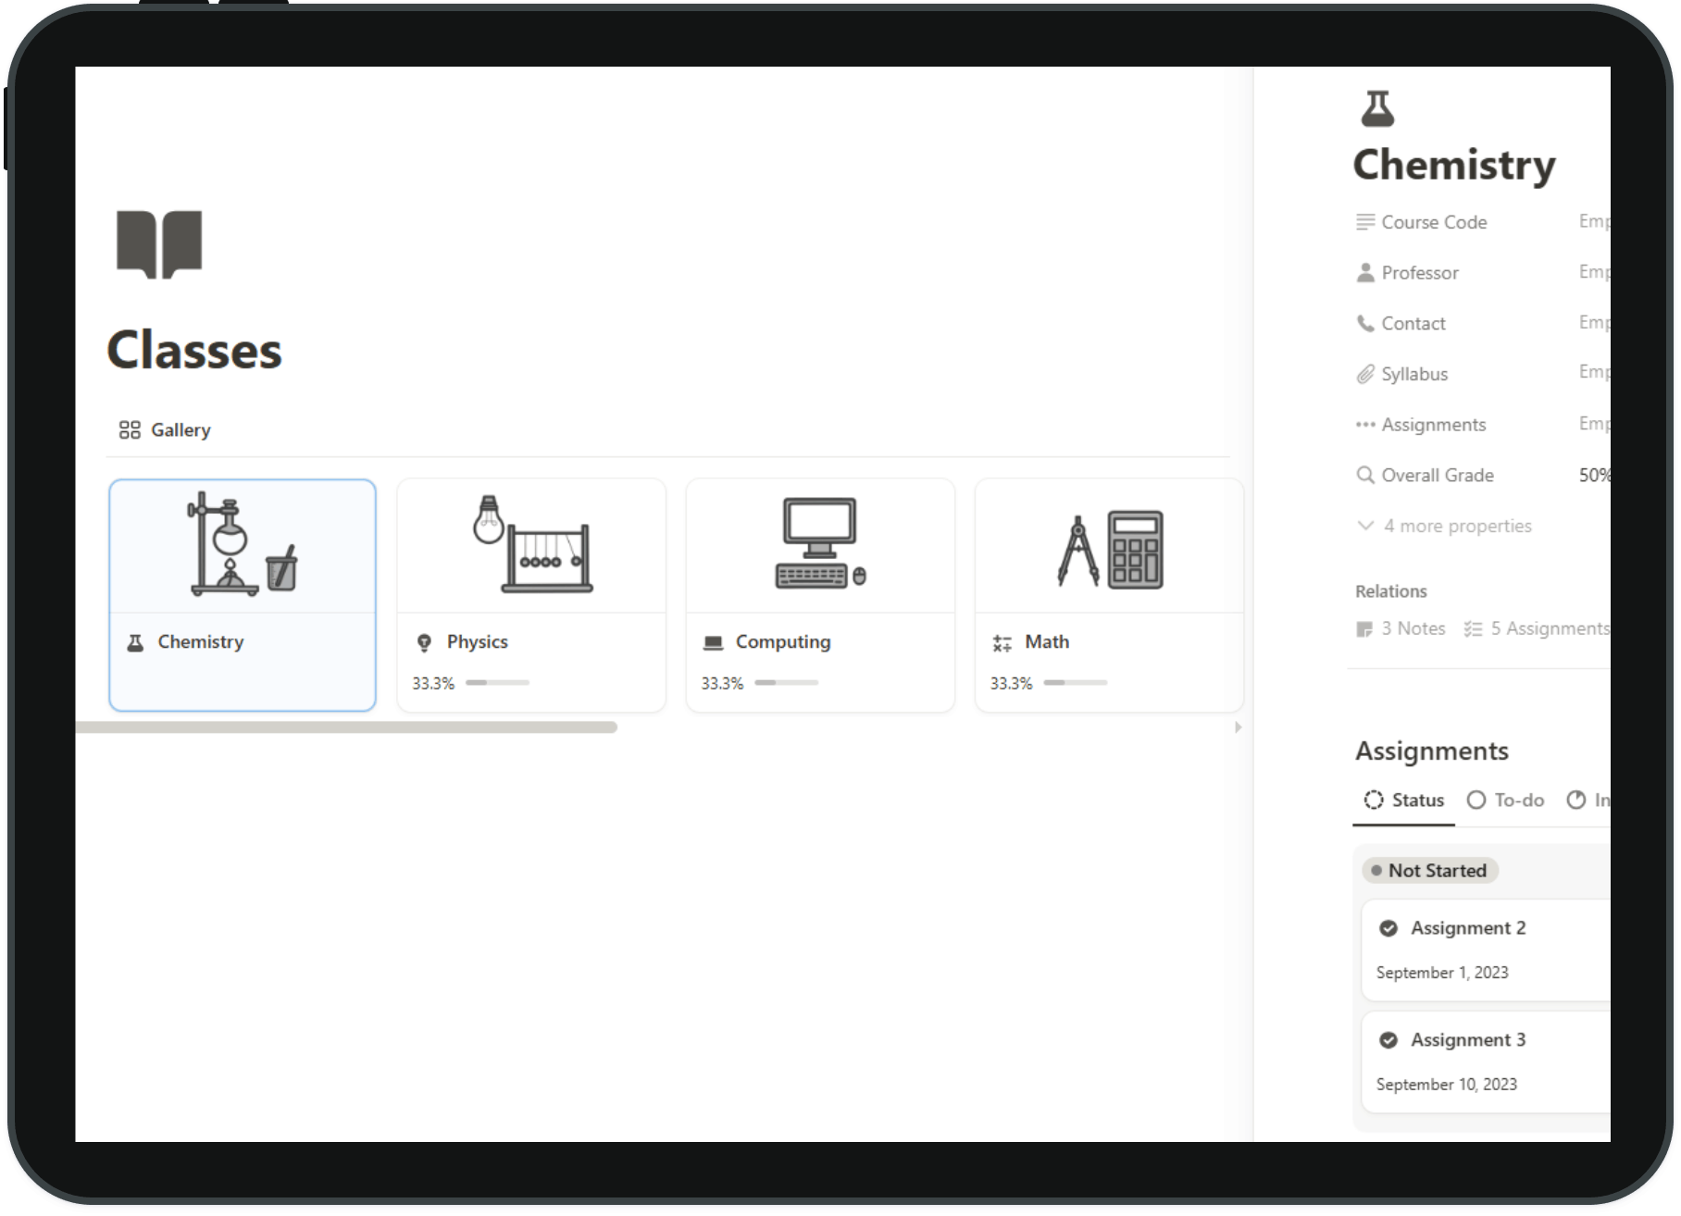Click the Gallery view grid icon
The width and height of the screenshot is (1681, 1216).
pos(130,430)
